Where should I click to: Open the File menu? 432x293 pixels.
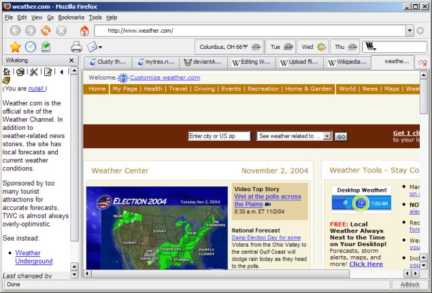(9, 18)
